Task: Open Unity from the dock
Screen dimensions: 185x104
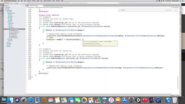Action: click(x=138, y=100)
